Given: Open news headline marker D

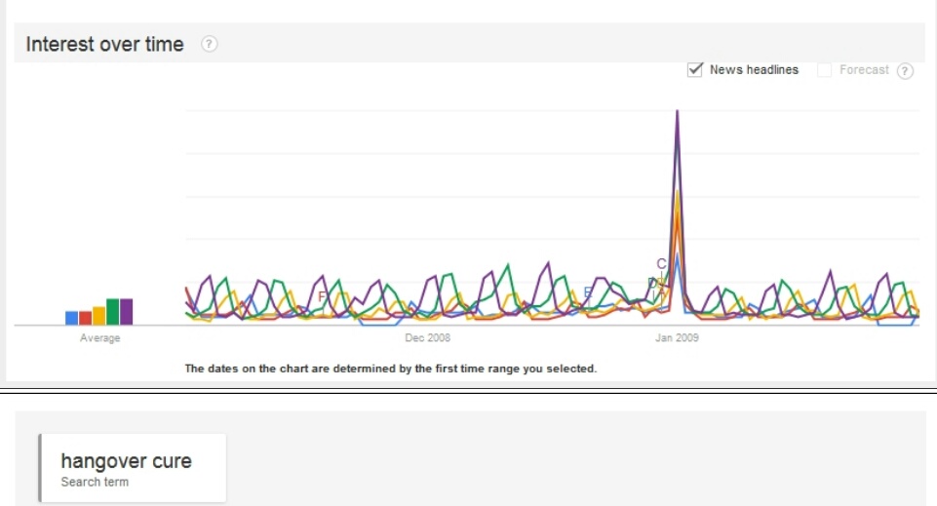Looking at the screenshot, I should (652, 283).
